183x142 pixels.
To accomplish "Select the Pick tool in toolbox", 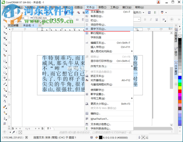I will pyautogui.click(x=5, y=27).
